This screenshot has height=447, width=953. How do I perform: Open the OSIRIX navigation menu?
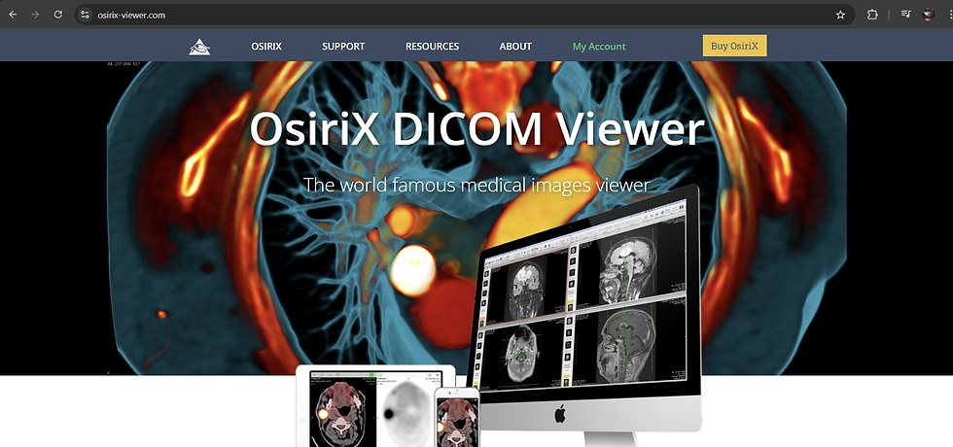tap(266, 47)
